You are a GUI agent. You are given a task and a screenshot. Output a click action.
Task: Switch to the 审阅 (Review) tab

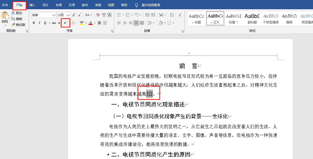pos(98,5)
